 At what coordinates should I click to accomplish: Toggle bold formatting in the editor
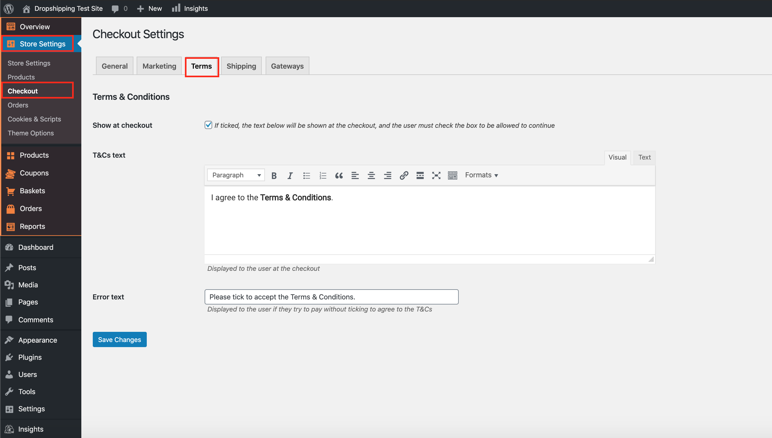[274, 175]
